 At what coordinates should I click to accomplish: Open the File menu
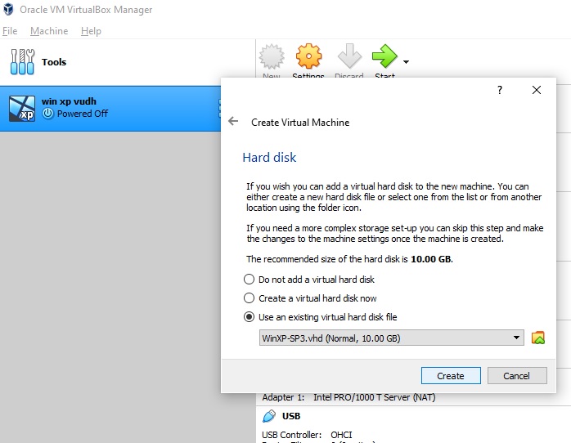10,31
